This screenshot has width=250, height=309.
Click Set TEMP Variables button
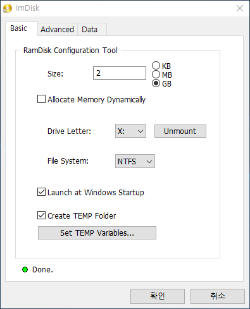[x=97, y=233]
